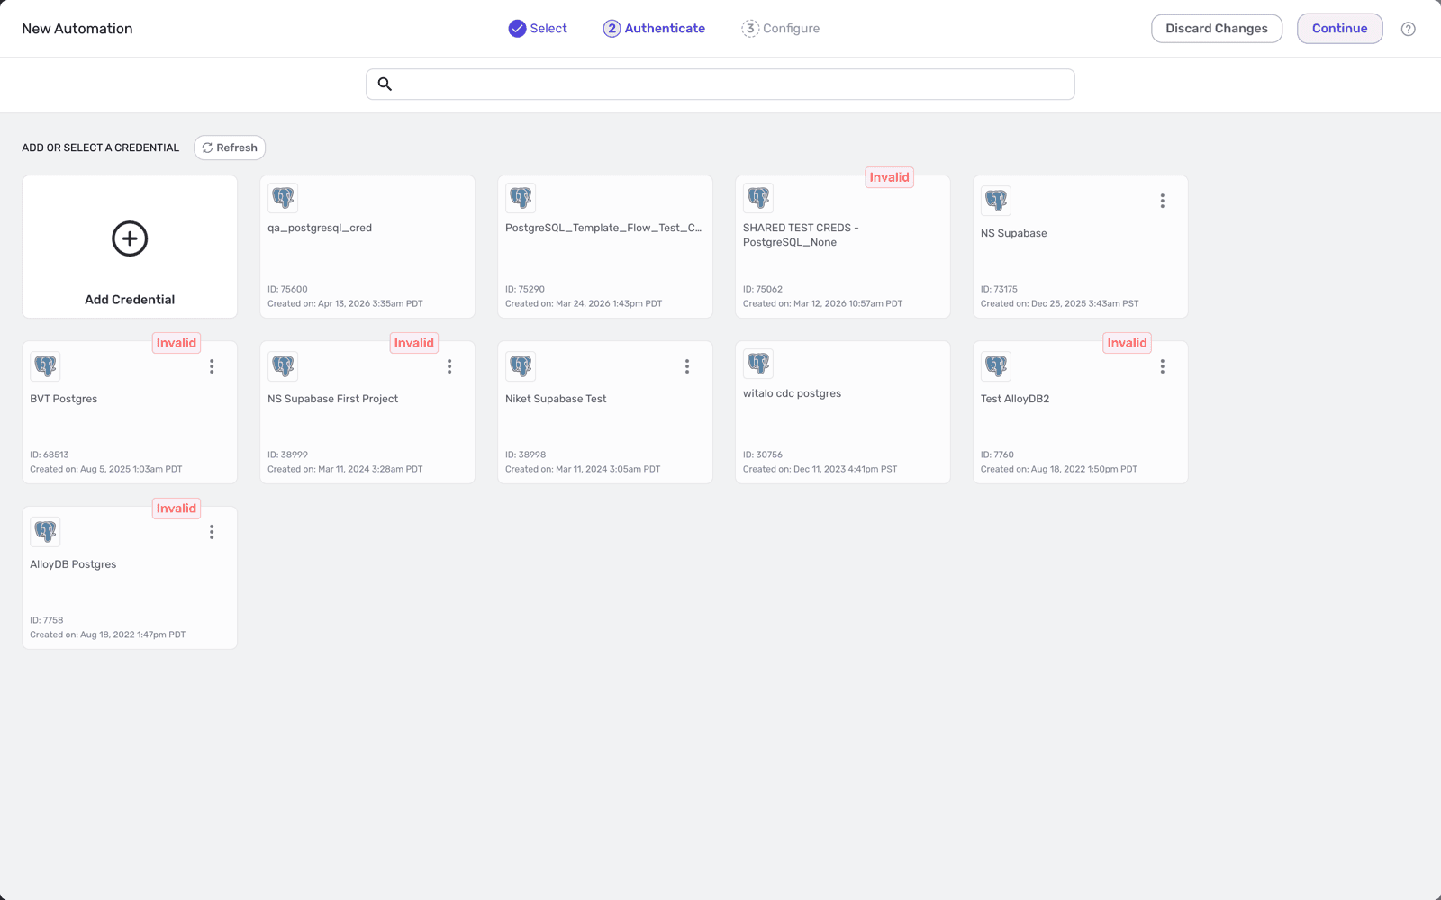Click the PostgreSQL icon on SHARED TEST CREDS card
1441x900 pixels.
(758, 198)
